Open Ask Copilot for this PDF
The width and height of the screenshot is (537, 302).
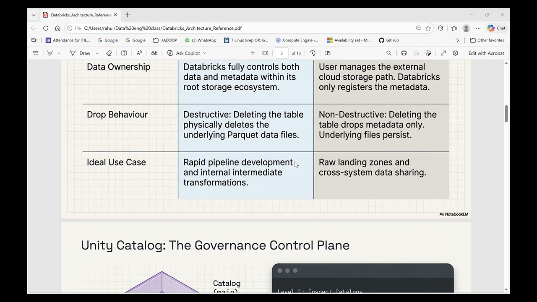click(x=183, y=53)
